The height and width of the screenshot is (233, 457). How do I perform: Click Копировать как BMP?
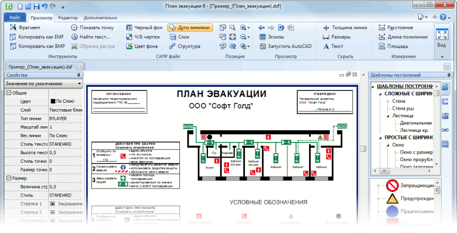37,46
